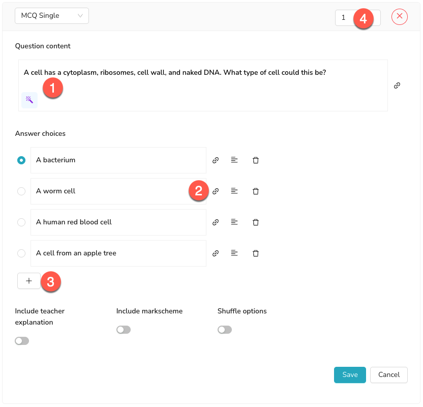Toggle Shuffle options on
Image resolution: width=423 pixels, height=407 pixels.
(225, 330)
